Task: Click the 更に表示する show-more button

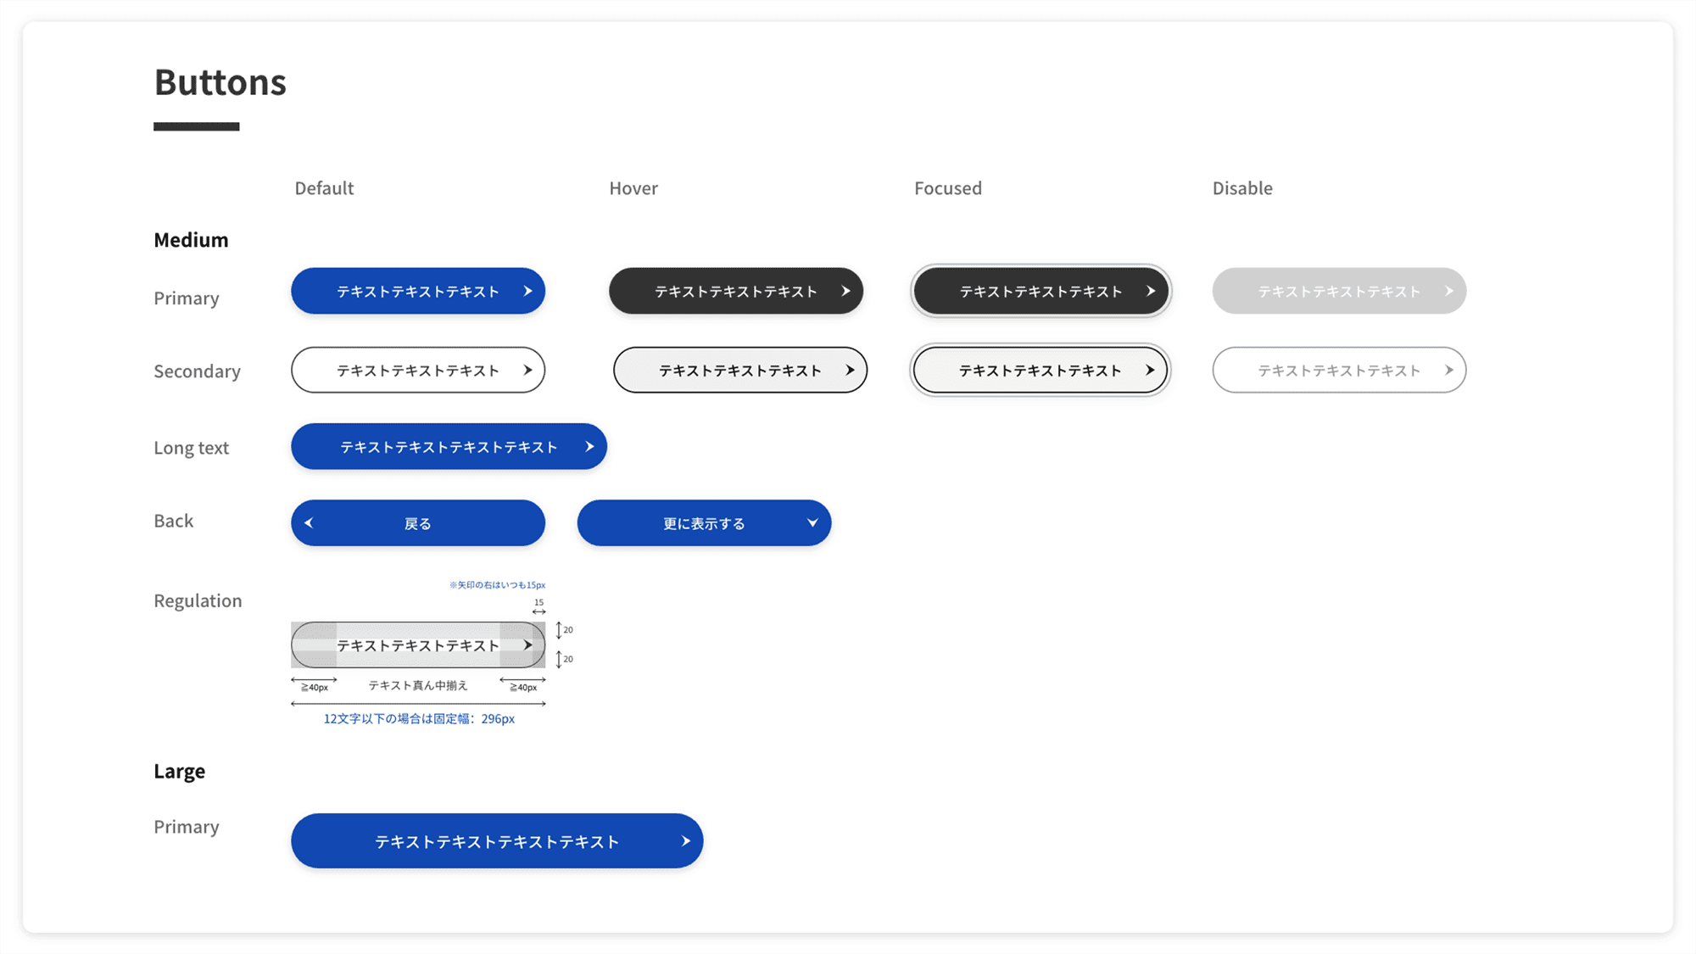Action: click(703, 523)
